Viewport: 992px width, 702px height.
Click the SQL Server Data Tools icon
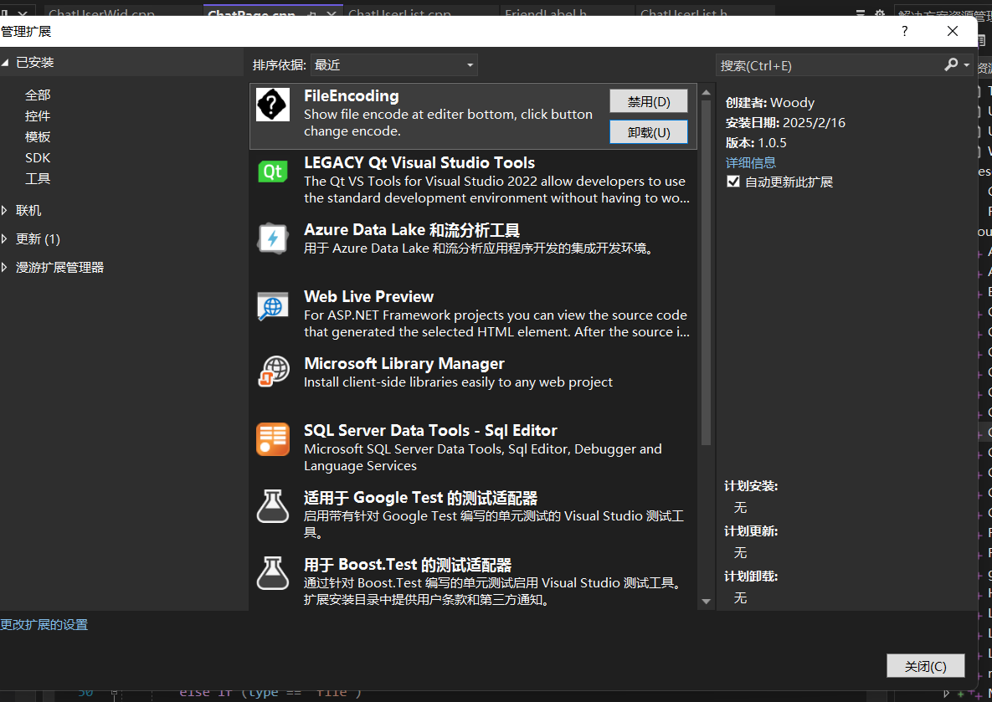click(x=273, y=439)
